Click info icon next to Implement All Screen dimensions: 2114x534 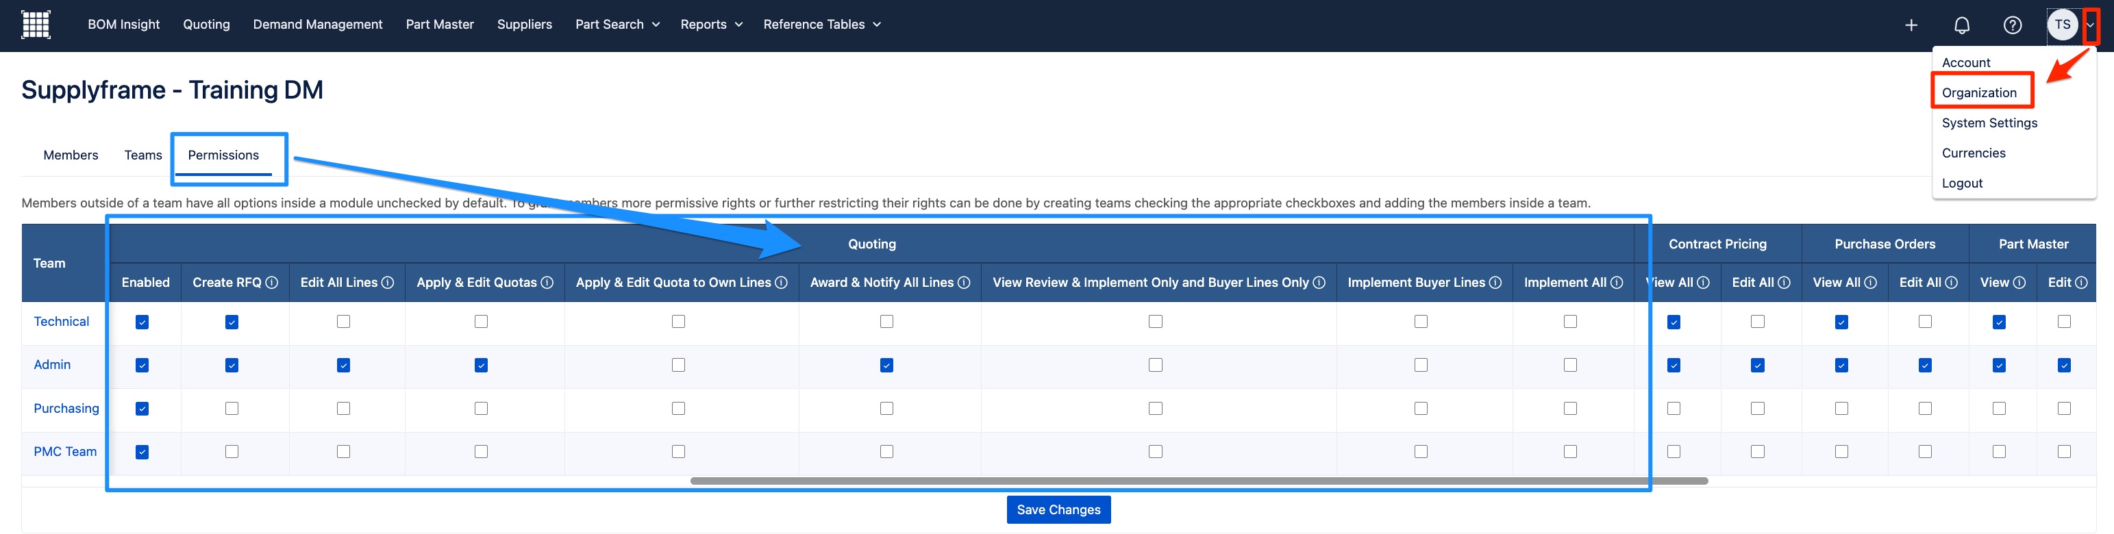pos(1617,282)
